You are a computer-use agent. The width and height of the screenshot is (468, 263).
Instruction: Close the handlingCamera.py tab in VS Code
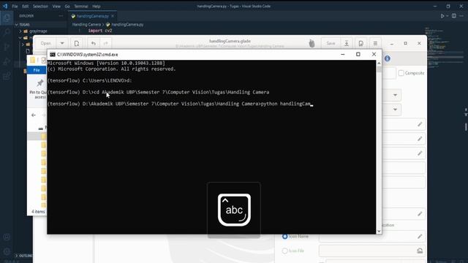[113, 16]
